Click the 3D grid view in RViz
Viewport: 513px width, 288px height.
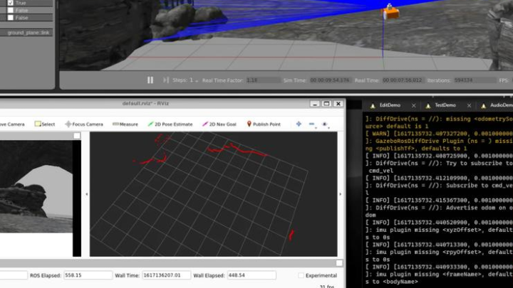tap(213, 194)
